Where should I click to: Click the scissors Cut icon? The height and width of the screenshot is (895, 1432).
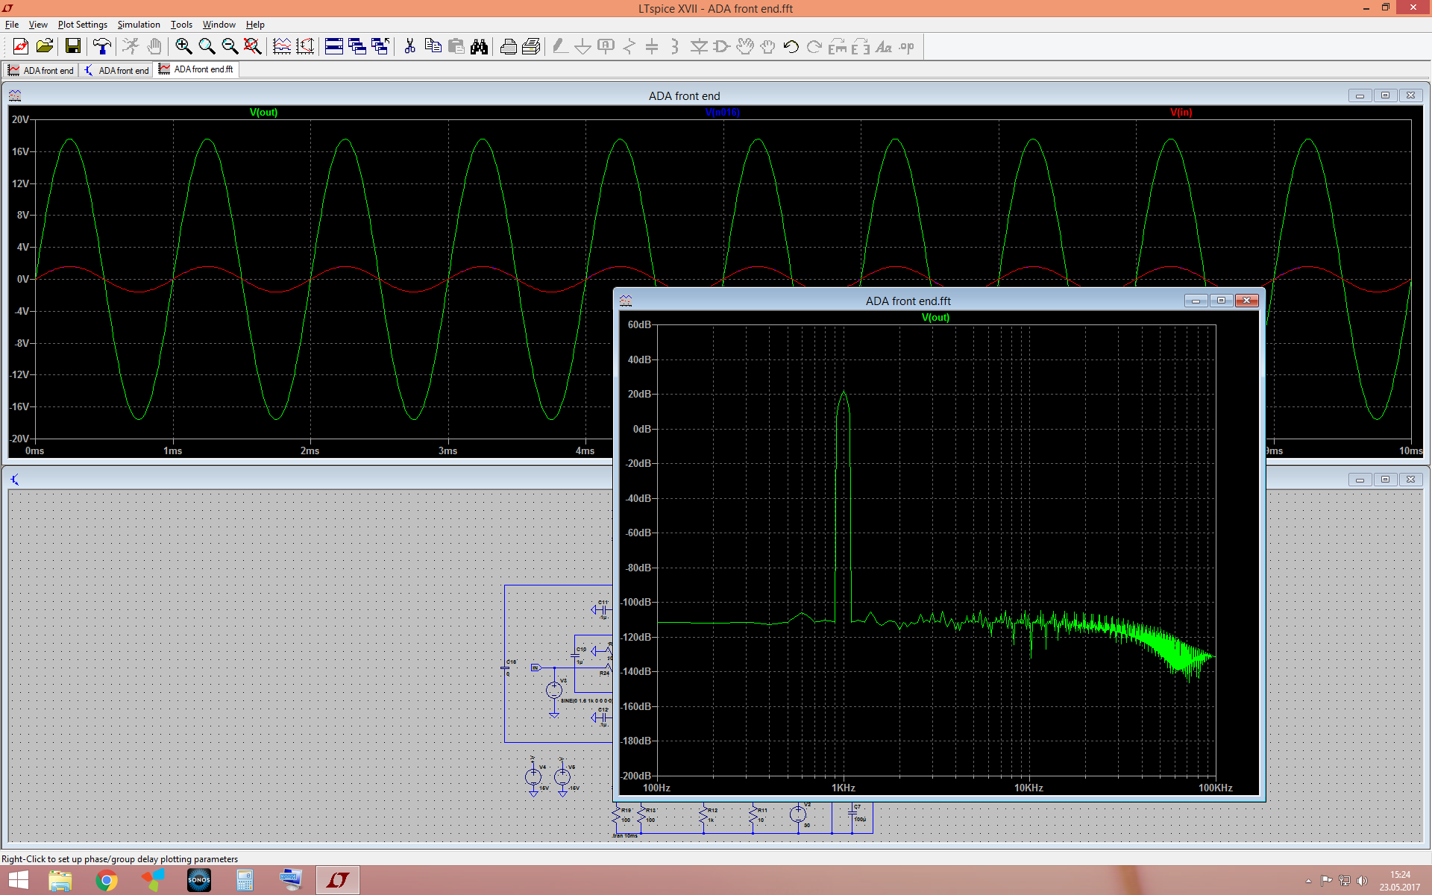409,47
